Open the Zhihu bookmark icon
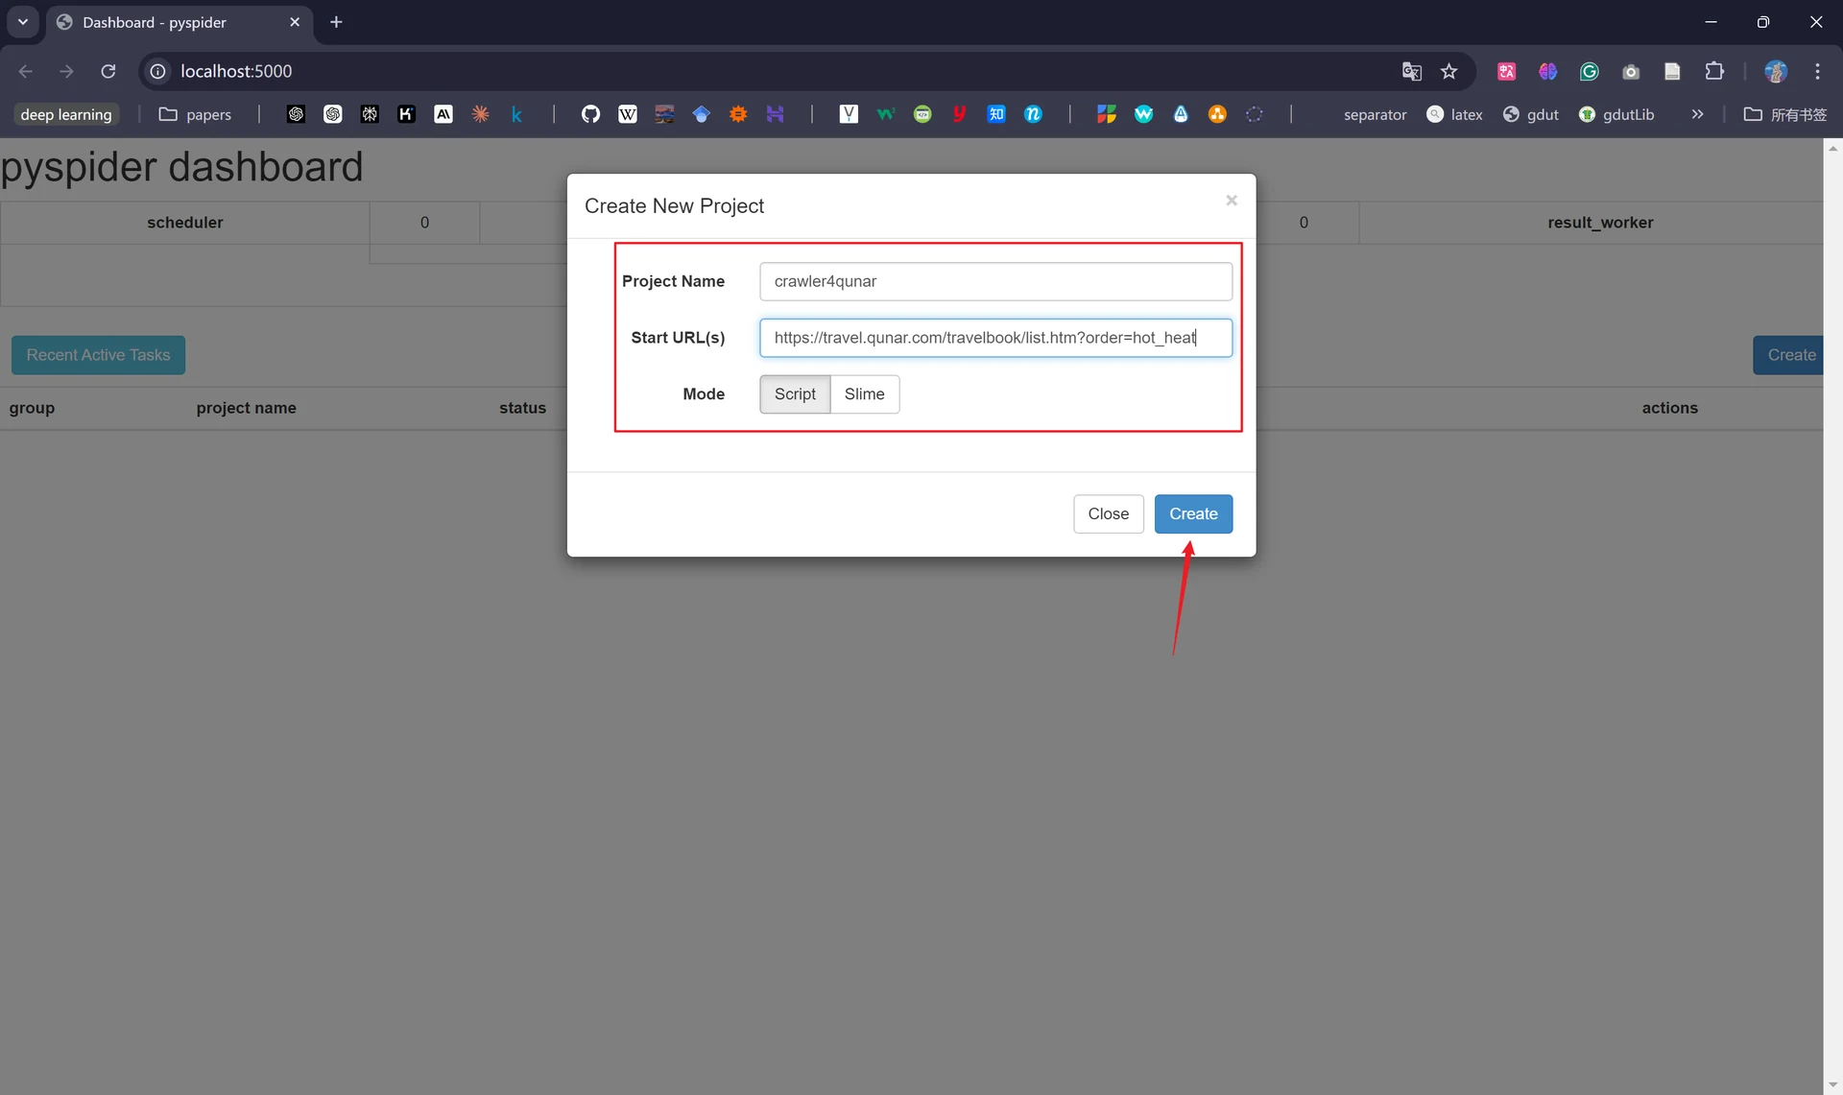This screenshot has height=1095, width=1843. coord(996,114)
